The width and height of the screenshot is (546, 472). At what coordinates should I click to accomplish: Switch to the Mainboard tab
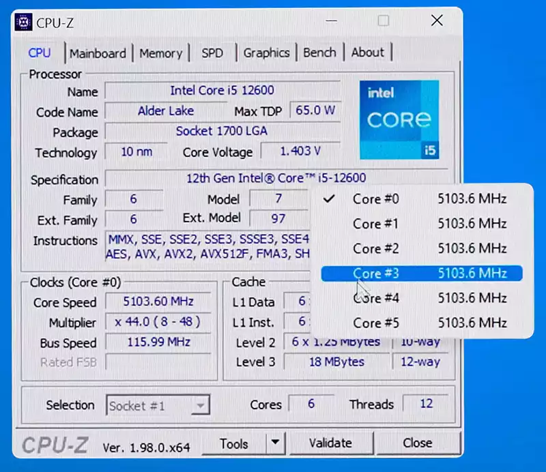click(x=98, y=54)
